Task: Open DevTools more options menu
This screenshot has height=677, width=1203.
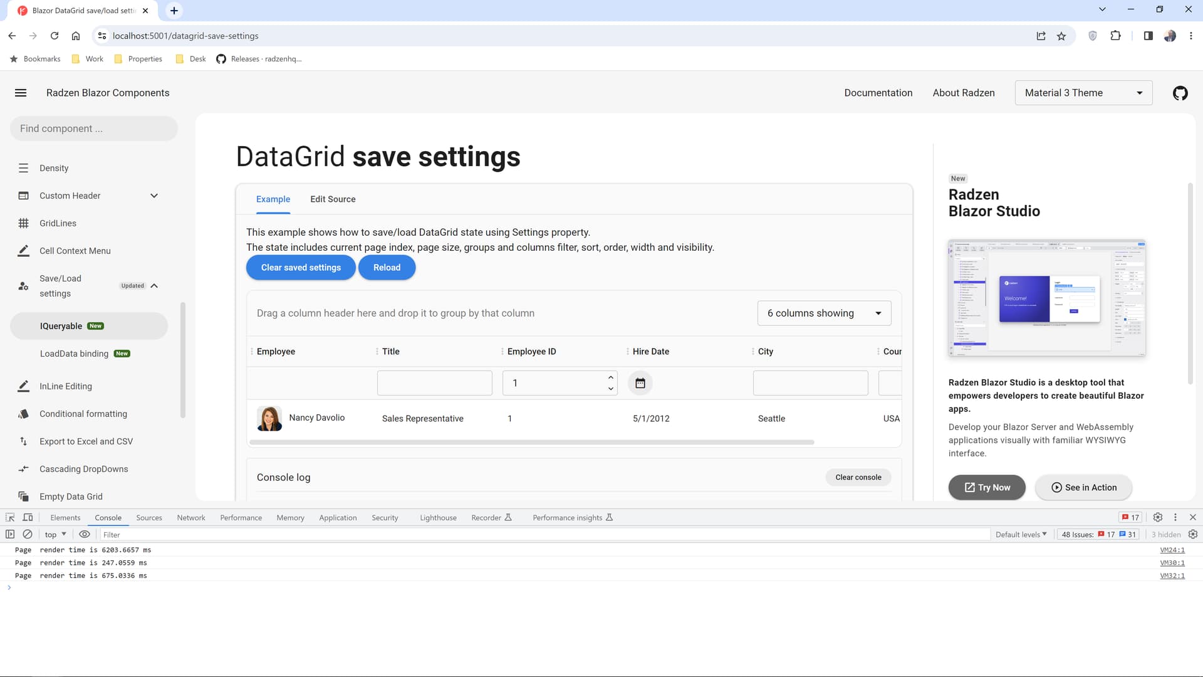Action: (x=1175, y=517)
